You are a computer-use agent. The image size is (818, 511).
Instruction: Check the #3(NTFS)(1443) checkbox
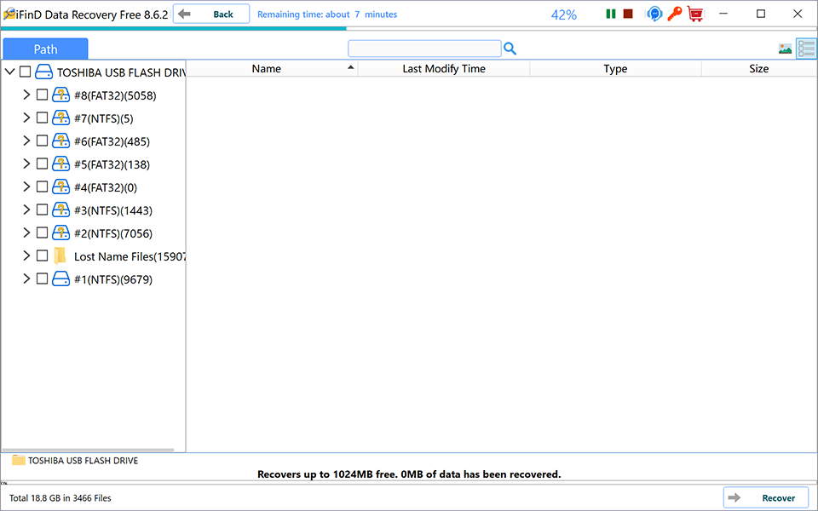click(x=43, y=210)
